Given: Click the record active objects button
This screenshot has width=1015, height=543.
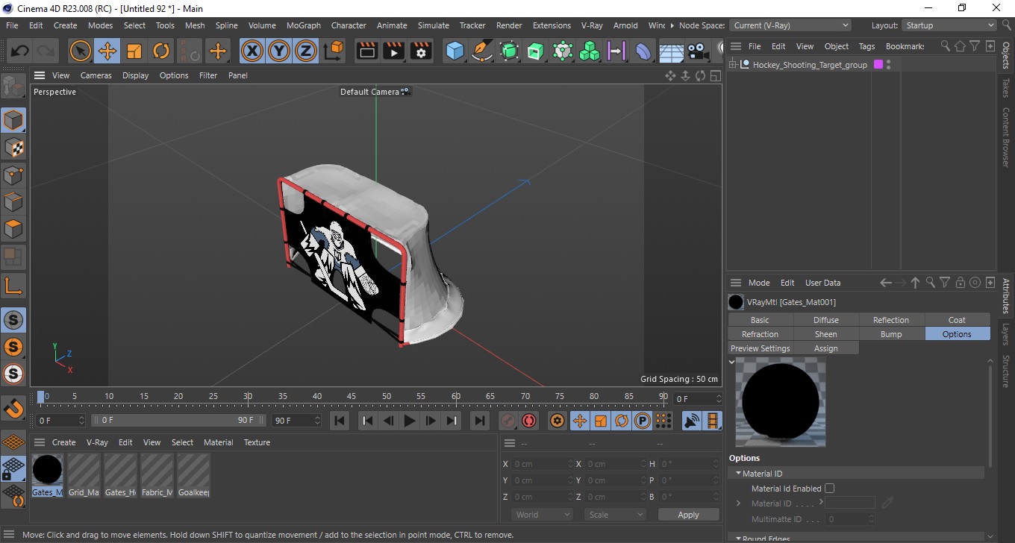Looking at the screenshot, I should (x=508, y=421).
